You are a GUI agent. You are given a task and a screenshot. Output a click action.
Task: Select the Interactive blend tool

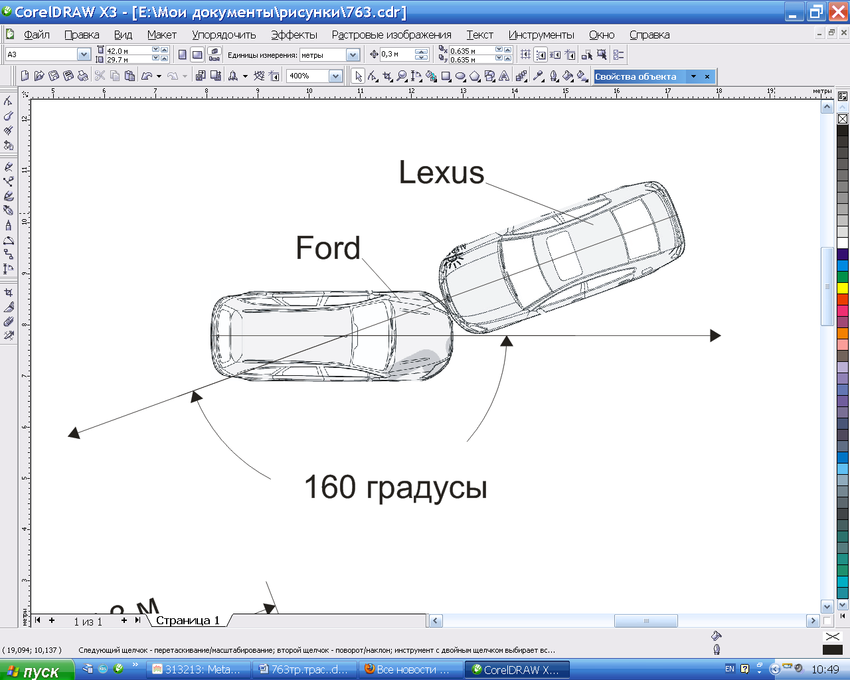(521, 76)
